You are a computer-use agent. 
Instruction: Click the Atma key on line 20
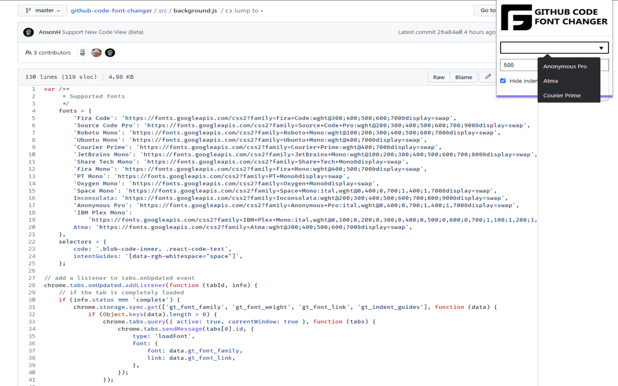(x=81, y=227)
